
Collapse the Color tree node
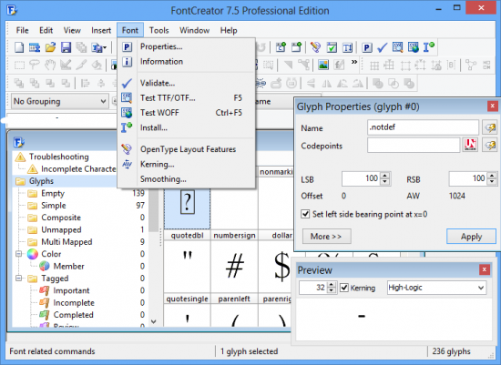coord(19,254)
